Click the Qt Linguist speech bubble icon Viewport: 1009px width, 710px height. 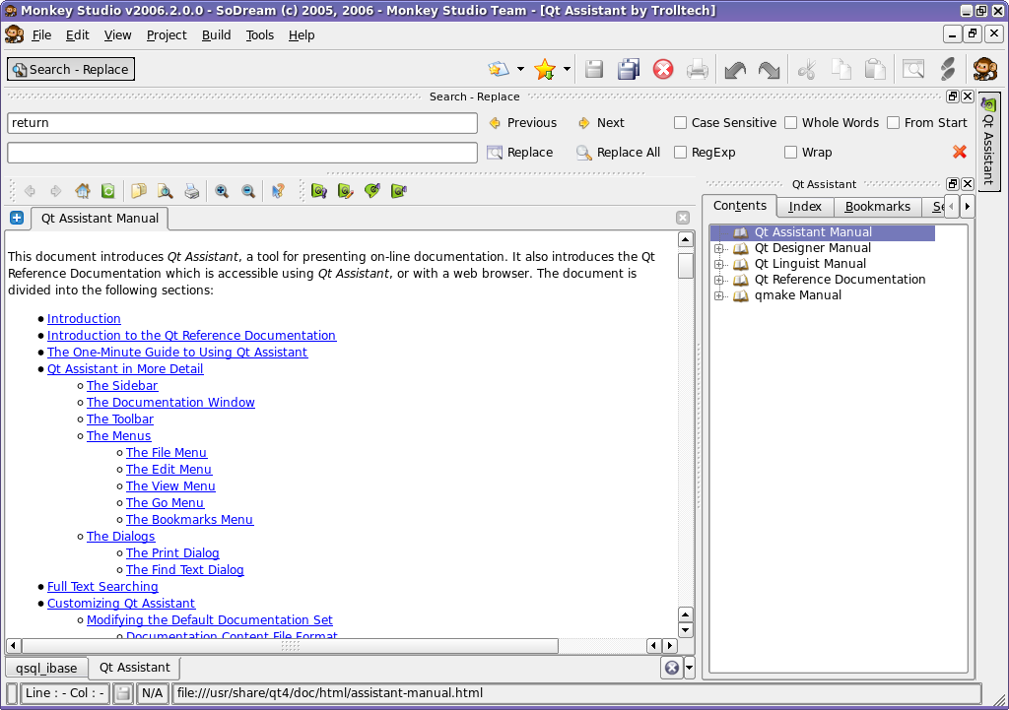click(371, 191)
